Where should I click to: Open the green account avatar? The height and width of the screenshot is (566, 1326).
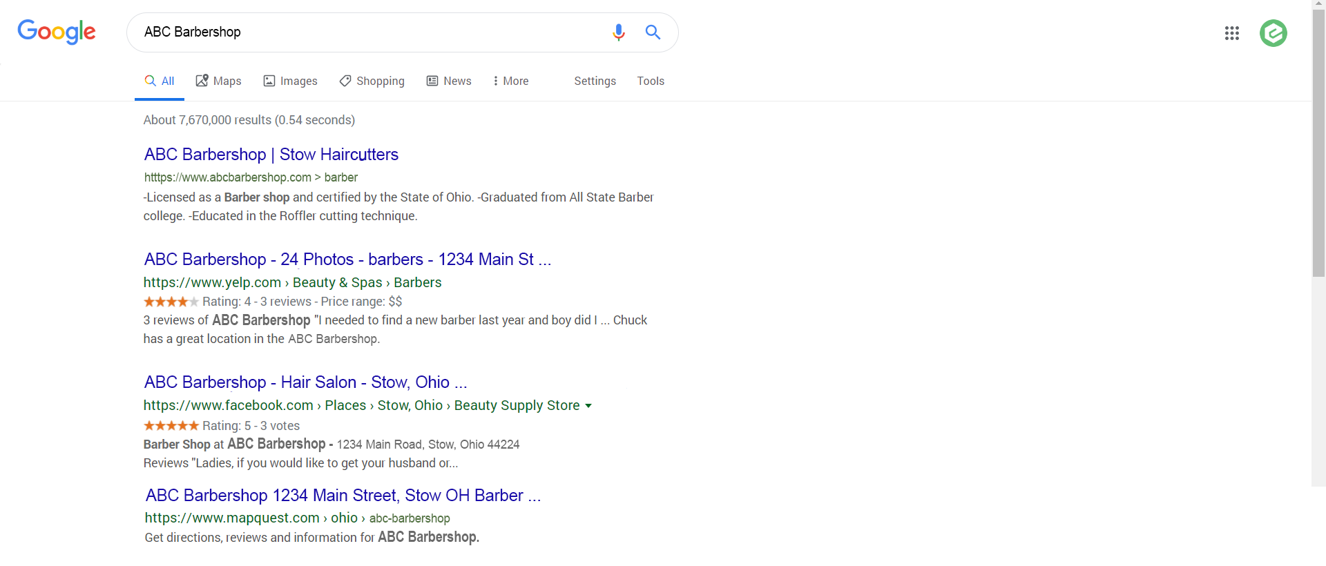[x=1274, y=33]
